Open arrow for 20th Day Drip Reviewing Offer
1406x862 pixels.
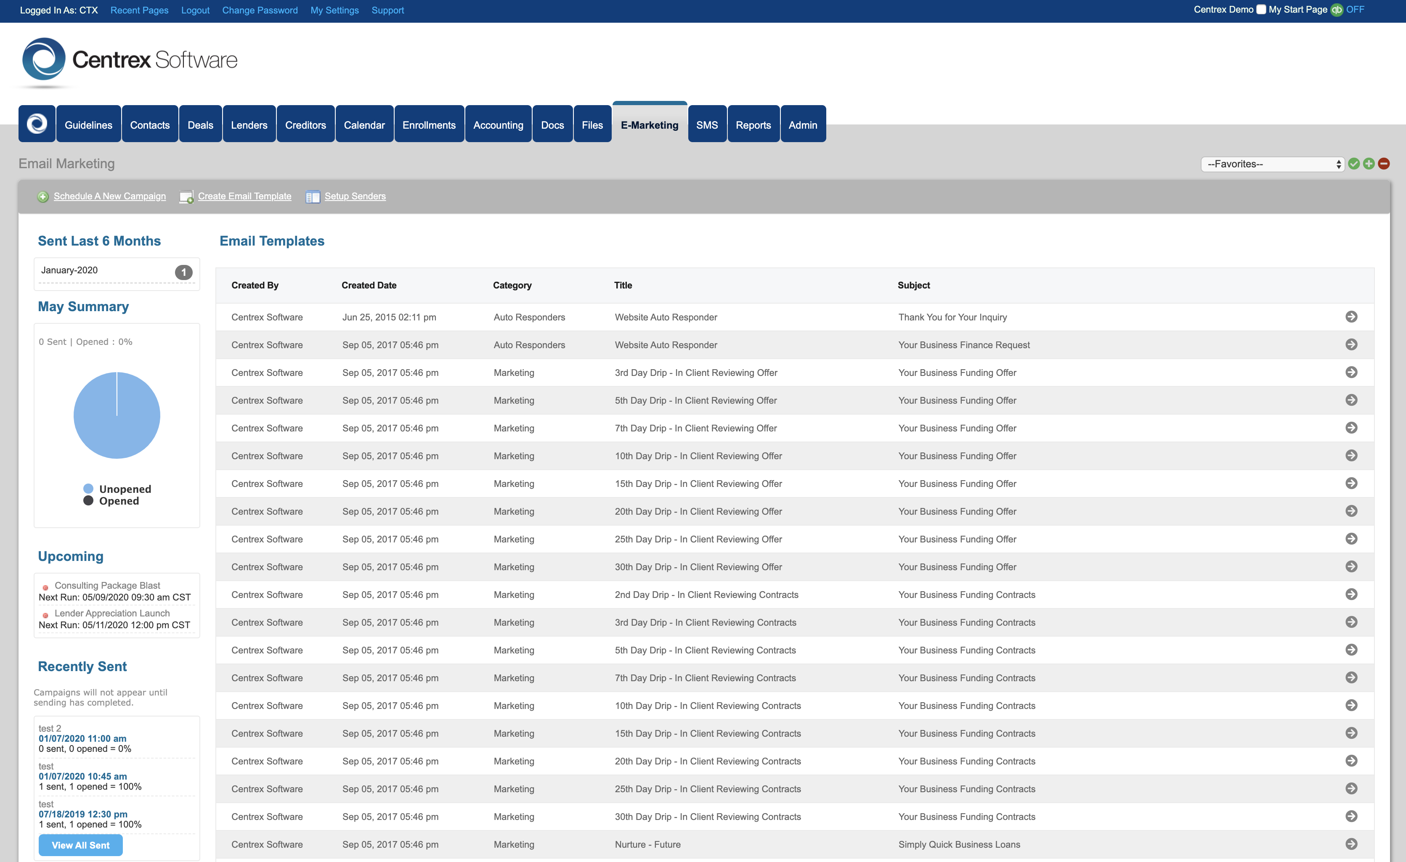1351,511
